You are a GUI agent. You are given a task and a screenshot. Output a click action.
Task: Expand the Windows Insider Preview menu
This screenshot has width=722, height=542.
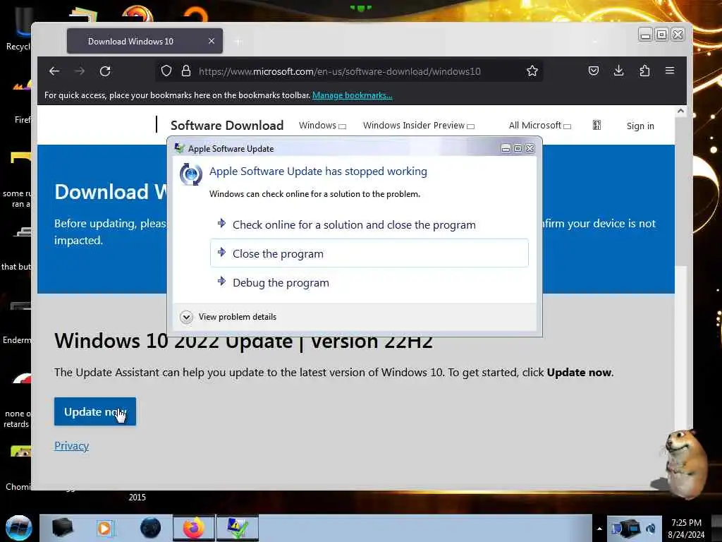[x=419, y=126]
